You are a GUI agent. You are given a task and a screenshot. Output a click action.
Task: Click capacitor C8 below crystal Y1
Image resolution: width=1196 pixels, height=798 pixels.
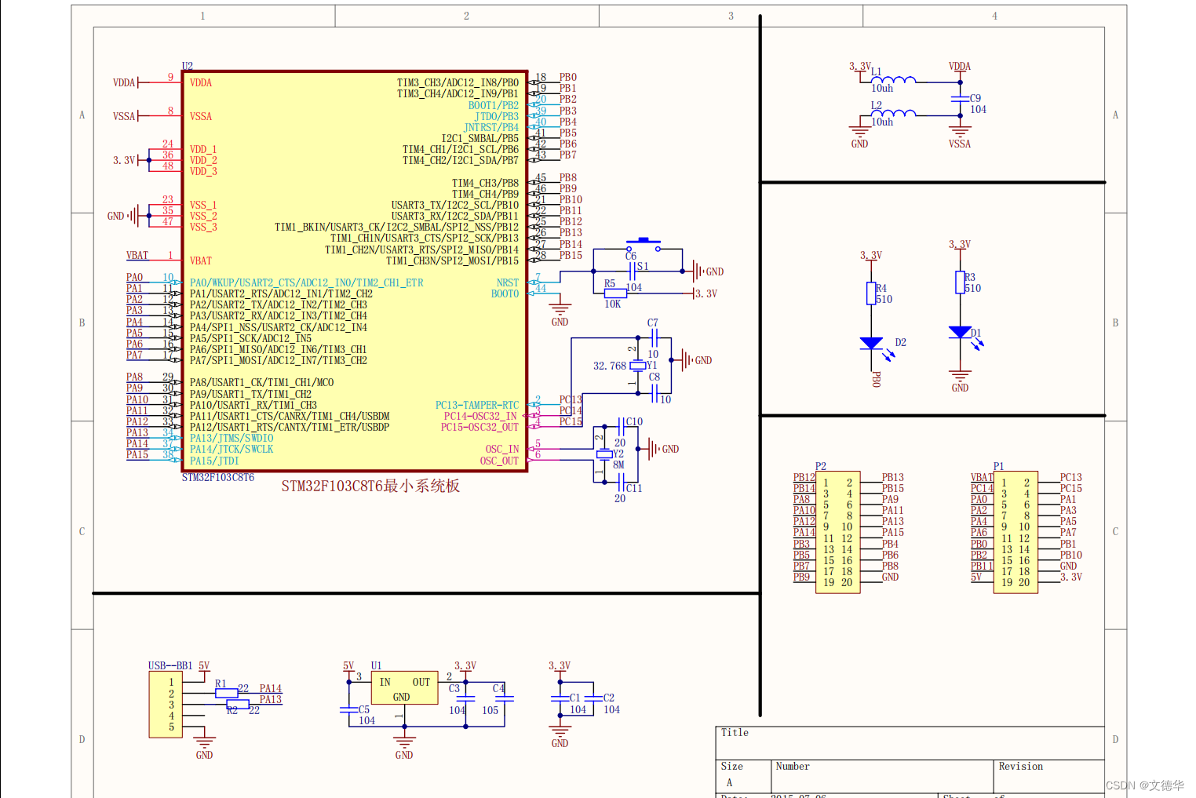pyautogui.click(x=654, y=393)
